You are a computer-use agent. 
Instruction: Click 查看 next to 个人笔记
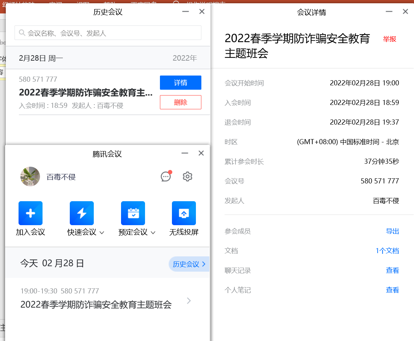[x=392, y=290]
